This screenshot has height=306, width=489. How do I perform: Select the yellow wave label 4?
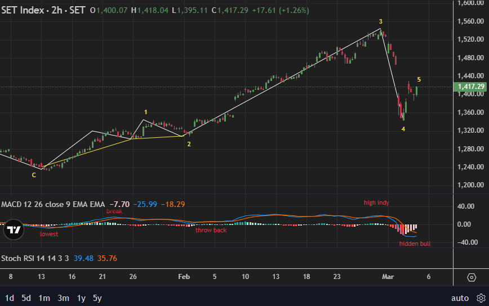tap(403, 129)
